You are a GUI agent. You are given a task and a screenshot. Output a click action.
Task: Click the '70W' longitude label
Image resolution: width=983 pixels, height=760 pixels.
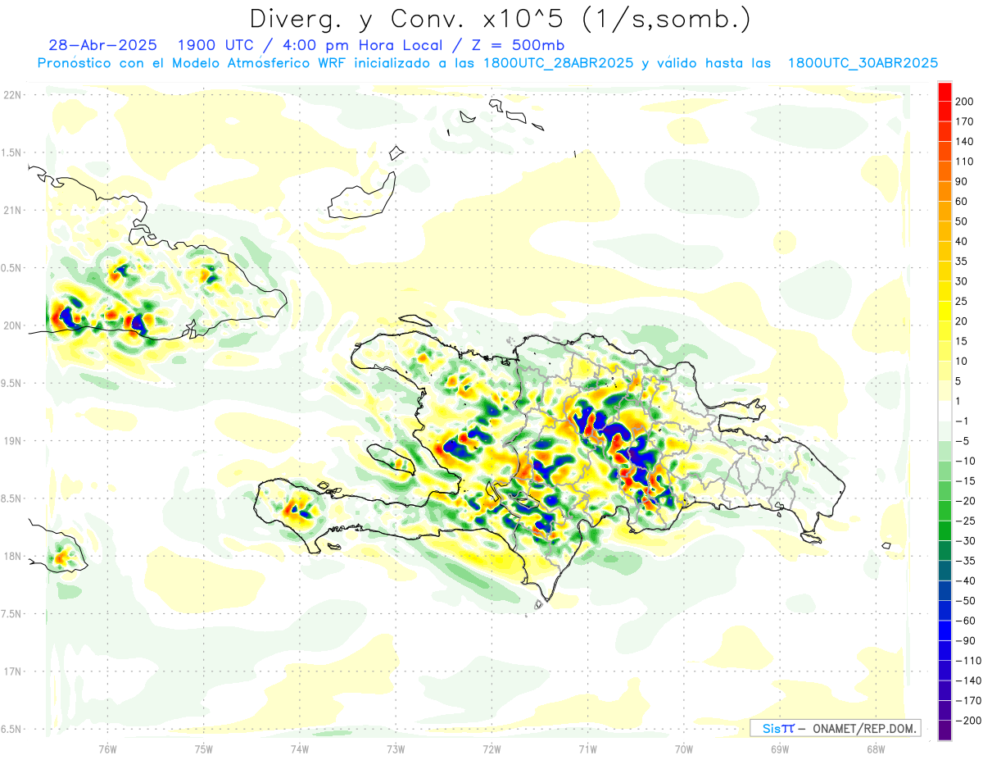[x=684, y=749]
